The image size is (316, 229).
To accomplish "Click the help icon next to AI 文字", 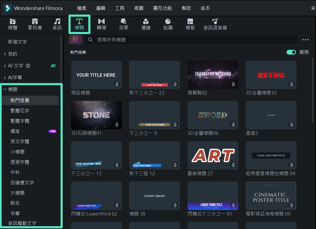I will (28, 66).
